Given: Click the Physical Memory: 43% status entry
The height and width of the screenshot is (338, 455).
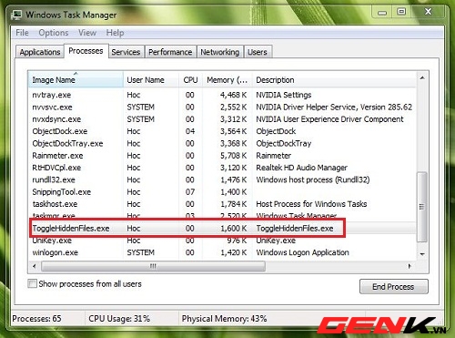Looking at the screenshot, I should coord(224,319).
